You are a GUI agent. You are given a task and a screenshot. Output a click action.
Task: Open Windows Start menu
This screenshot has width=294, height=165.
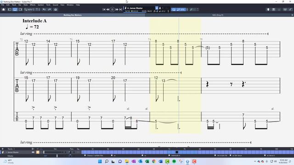(x=100, y=161)
